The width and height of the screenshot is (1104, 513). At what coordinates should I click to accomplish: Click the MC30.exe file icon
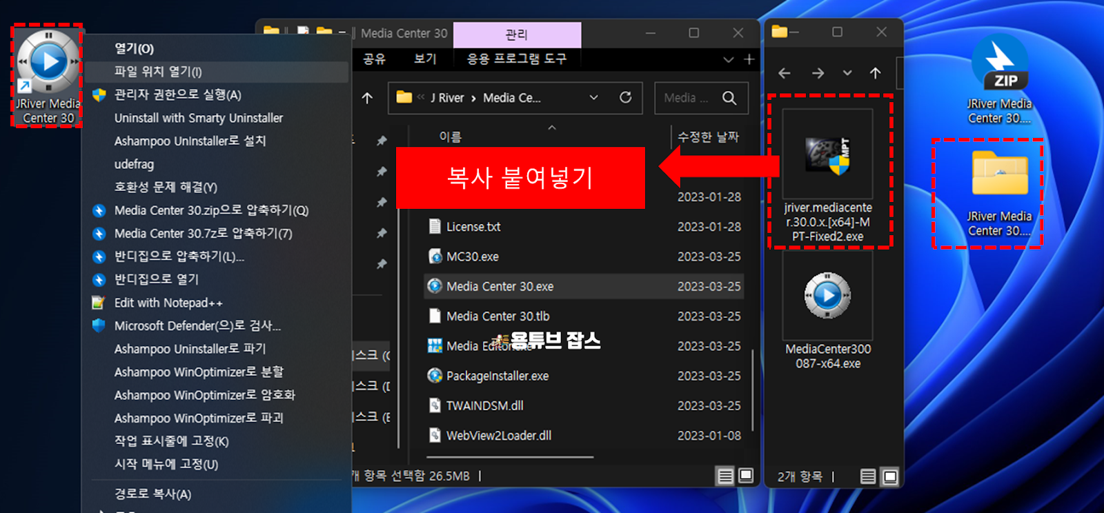tap(435, 256)
